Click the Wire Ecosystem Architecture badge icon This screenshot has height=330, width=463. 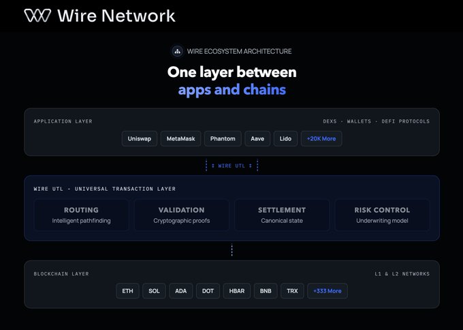(x=178, y=51)
